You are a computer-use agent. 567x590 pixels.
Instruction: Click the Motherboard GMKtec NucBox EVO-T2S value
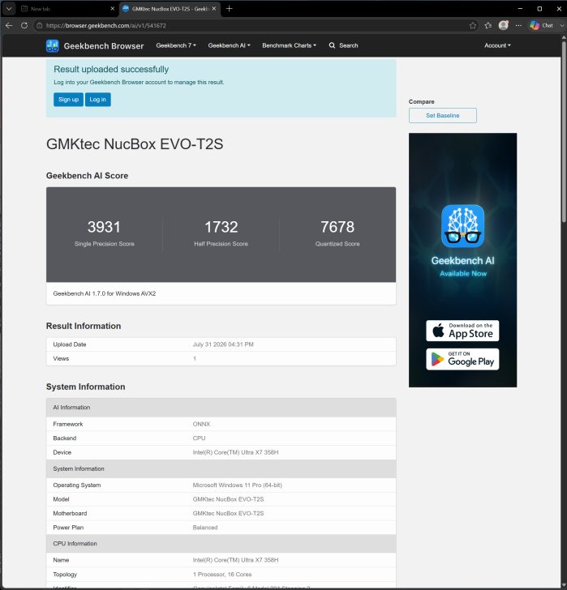(x=228, y=513)
